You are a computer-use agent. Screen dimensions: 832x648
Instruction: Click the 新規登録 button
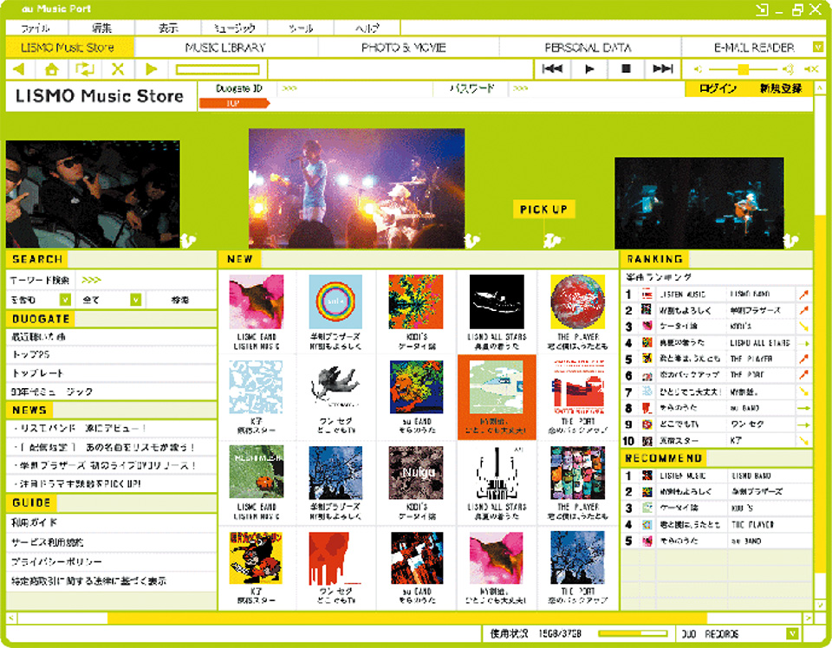[x=781, y=88]
